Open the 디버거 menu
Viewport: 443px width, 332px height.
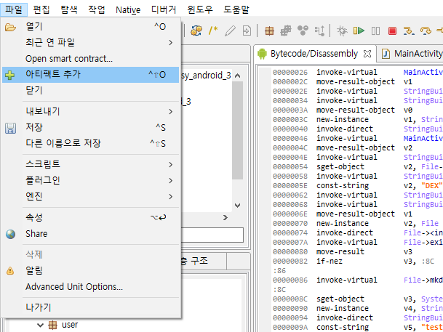[x=164, y=9]
